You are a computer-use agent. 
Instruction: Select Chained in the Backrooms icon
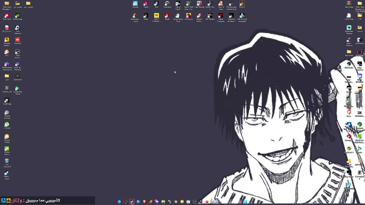pos(231,18)
